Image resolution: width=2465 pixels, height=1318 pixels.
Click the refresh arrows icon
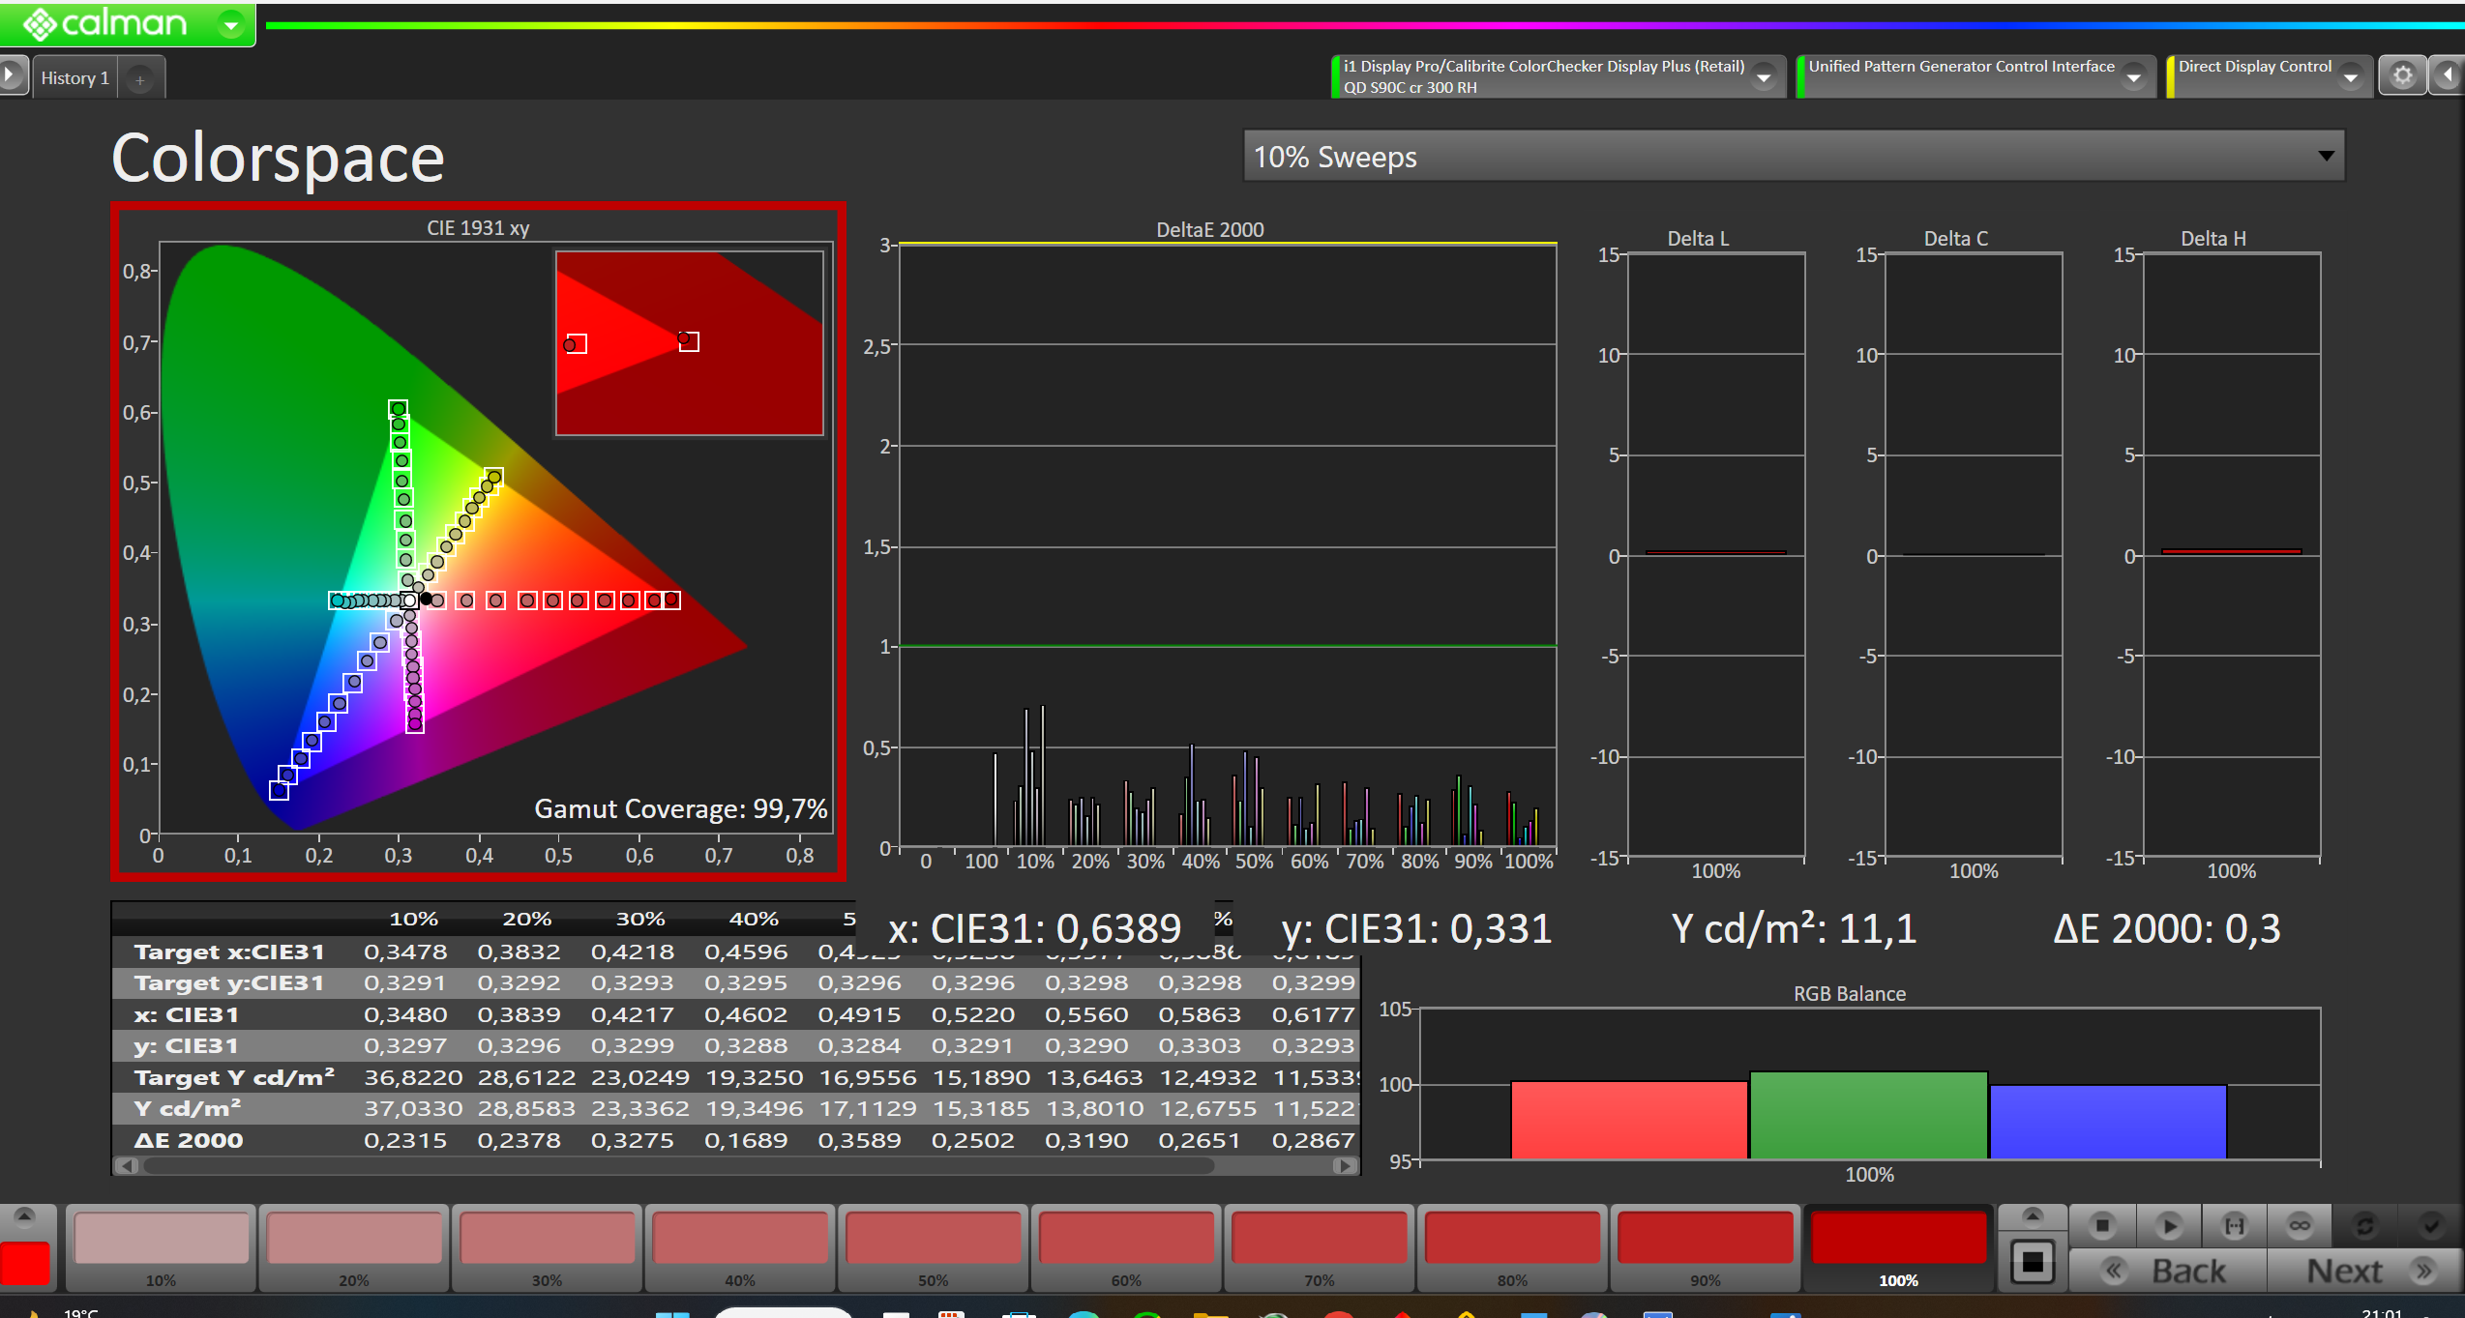(2365, 1225)
